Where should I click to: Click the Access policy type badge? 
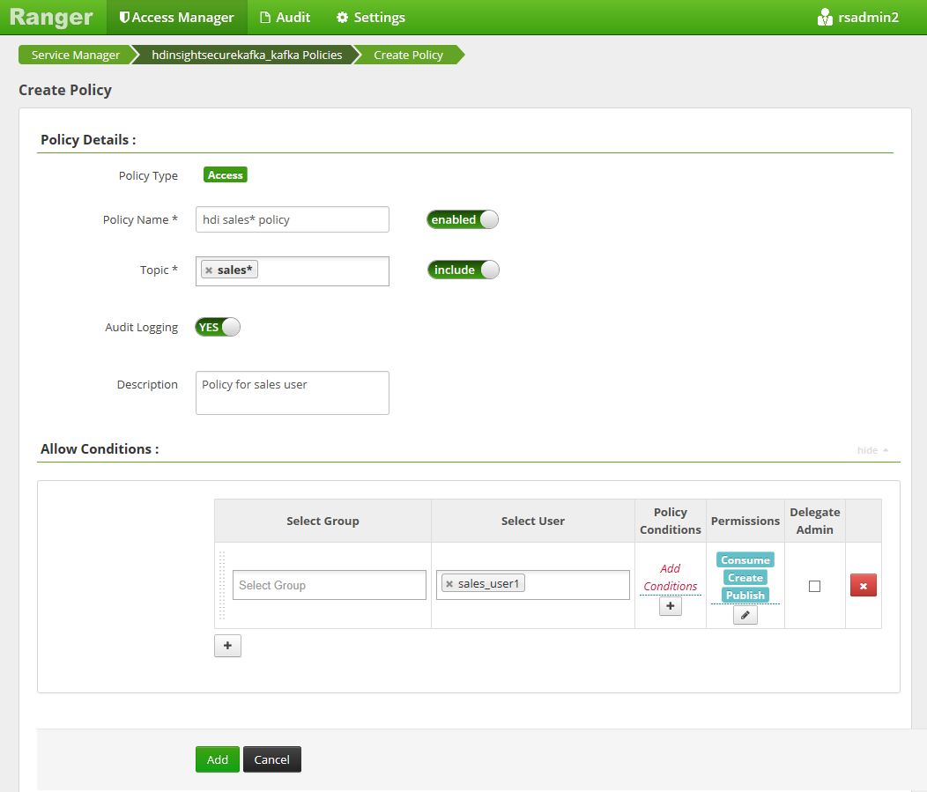point(226,175)
